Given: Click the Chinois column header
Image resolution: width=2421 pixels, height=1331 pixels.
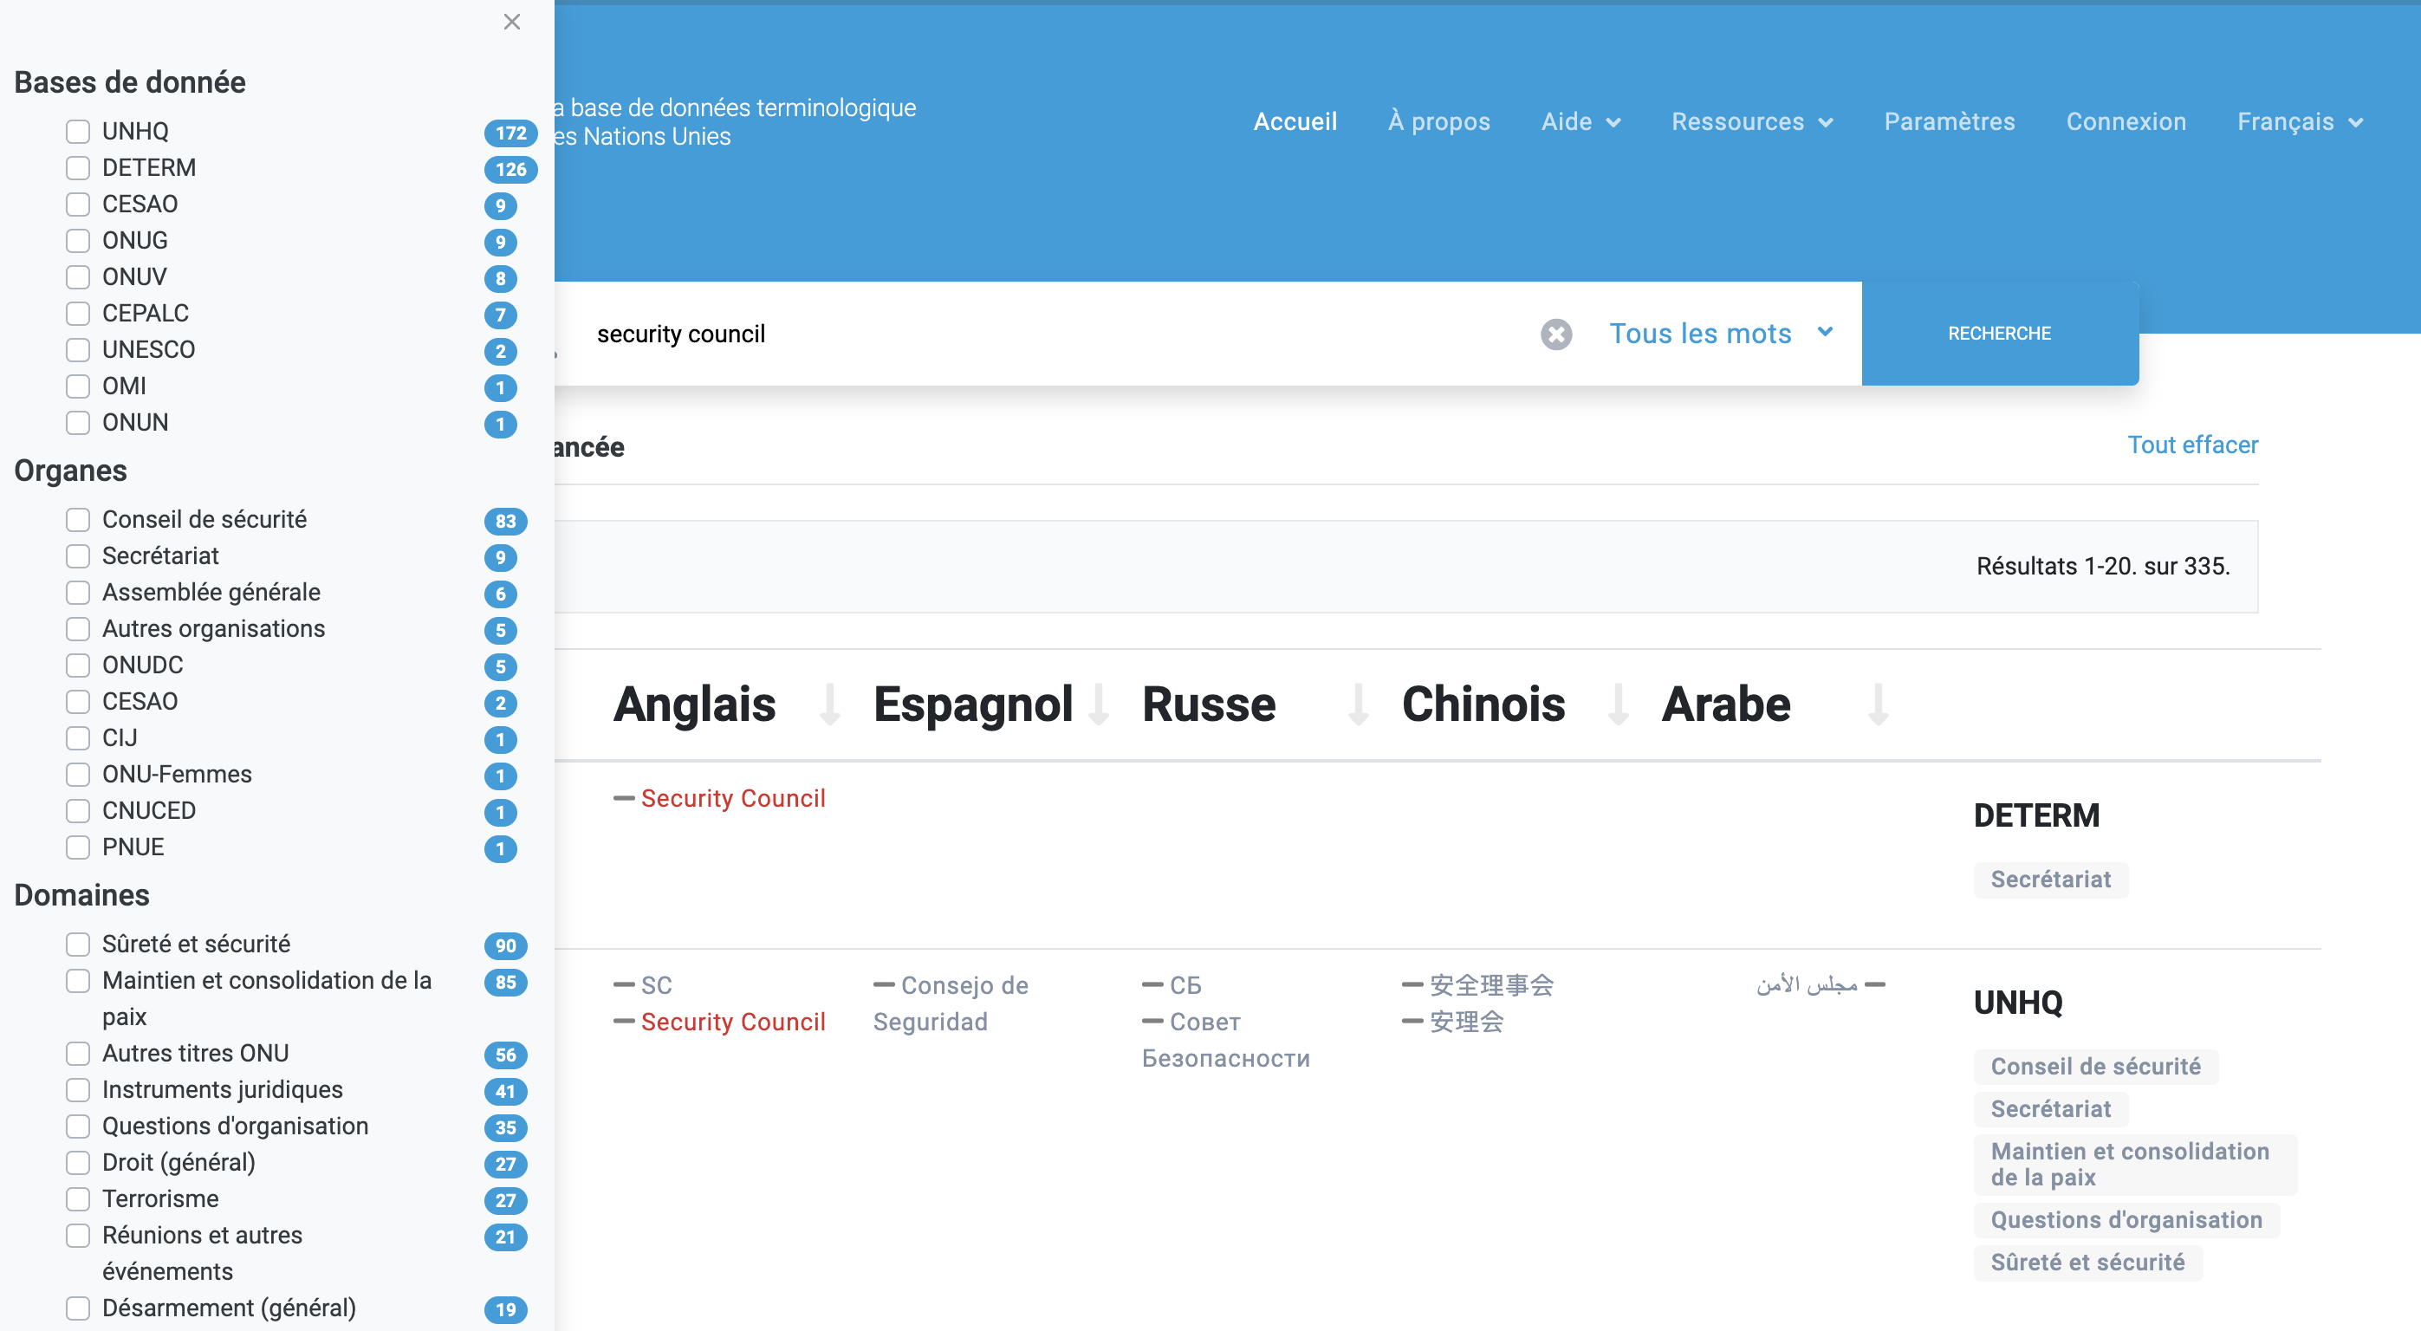Looking at the screenshot, I should coord(1483,704).
